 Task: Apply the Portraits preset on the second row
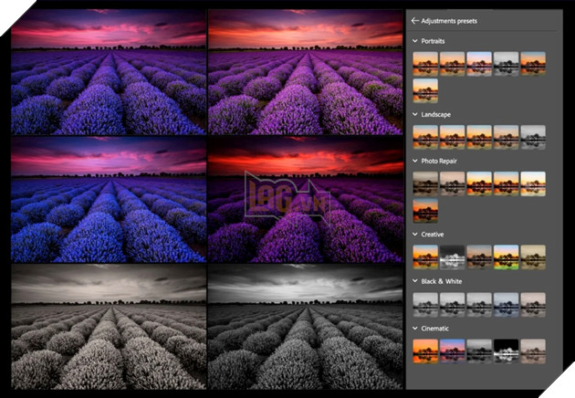(x=425, y=90)
